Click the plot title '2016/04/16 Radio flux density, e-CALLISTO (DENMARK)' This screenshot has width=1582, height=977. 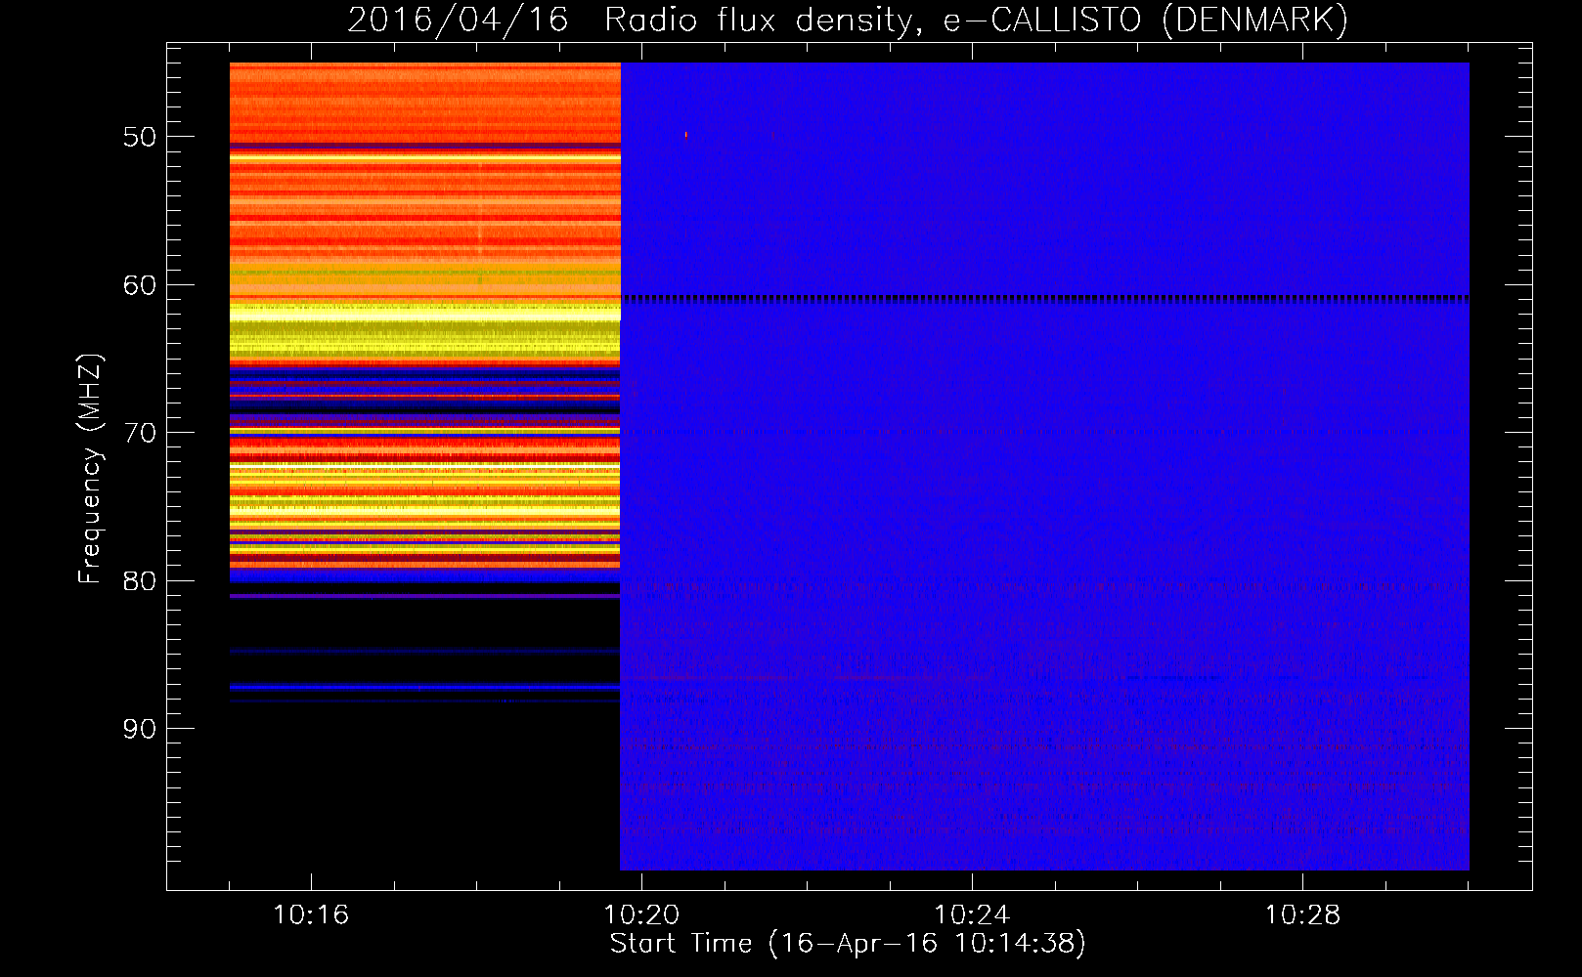(x=848, y=20)
